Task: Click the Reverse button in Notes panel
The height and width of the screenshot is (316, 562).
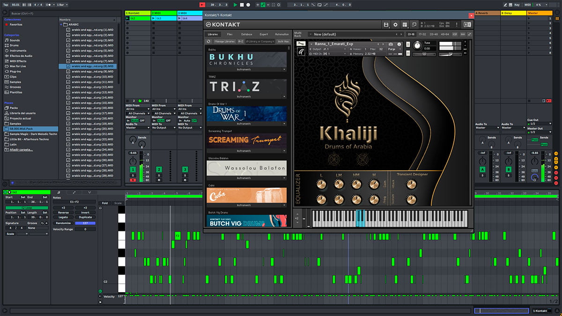Action: (63, 213)
